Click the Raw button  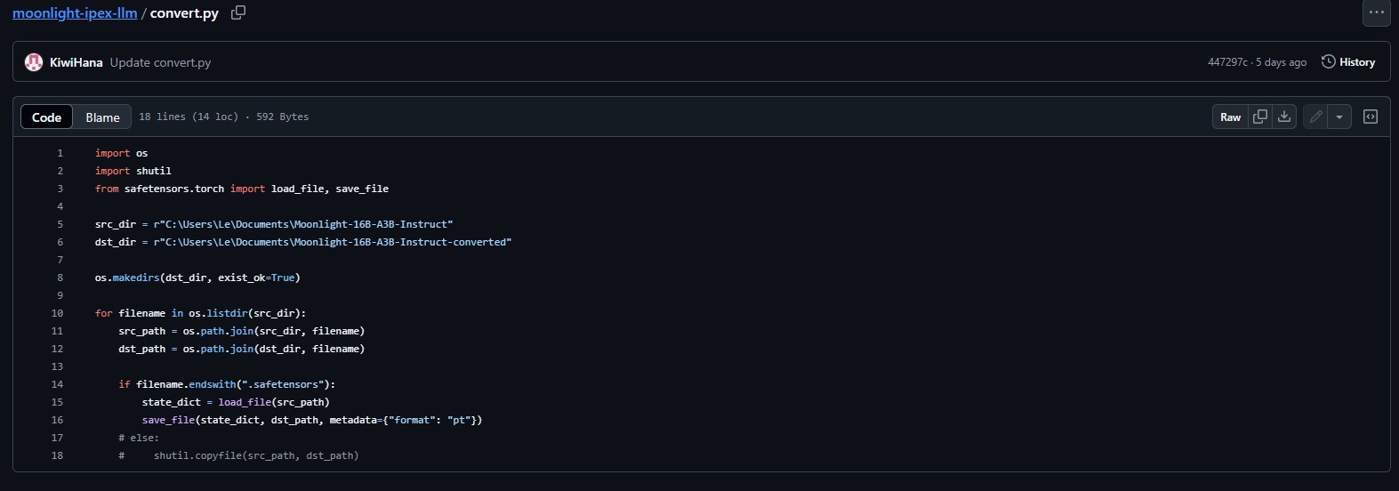tap(1230, 117)
